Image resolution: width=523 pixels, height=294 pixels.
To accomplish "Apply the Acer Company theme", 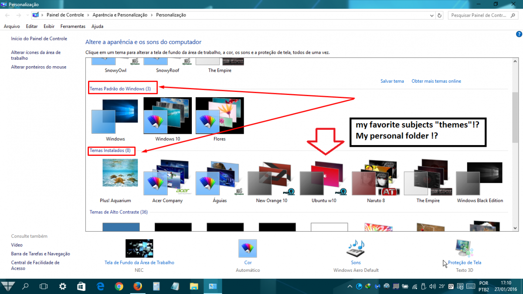I will (x=168, y=181).
